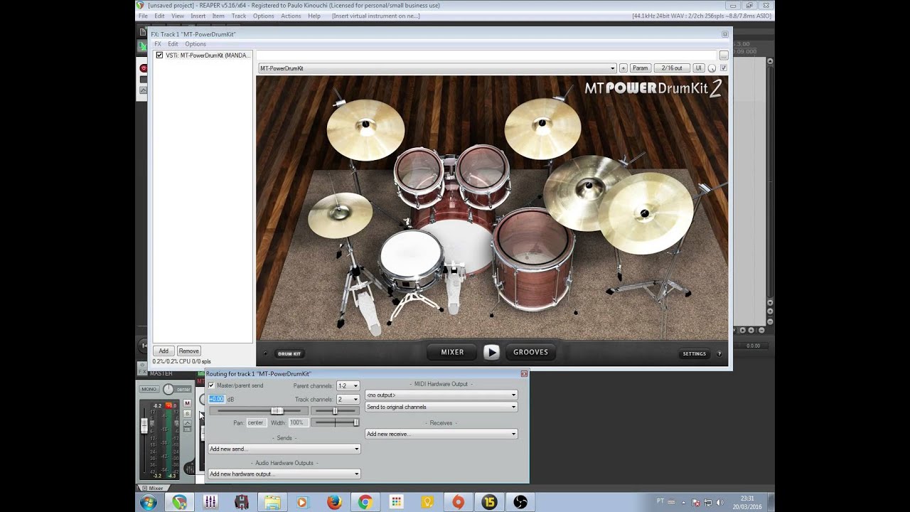The image size is (910, 512).
Task: Open the number 15 app in the taskbar
Action: (x=489, y=502)
